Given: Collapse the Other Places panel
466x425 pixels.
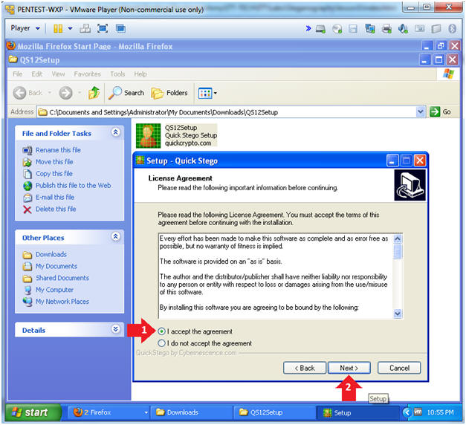Looking at the screenshot, I should pyautogui.click(x=116, y=236).
